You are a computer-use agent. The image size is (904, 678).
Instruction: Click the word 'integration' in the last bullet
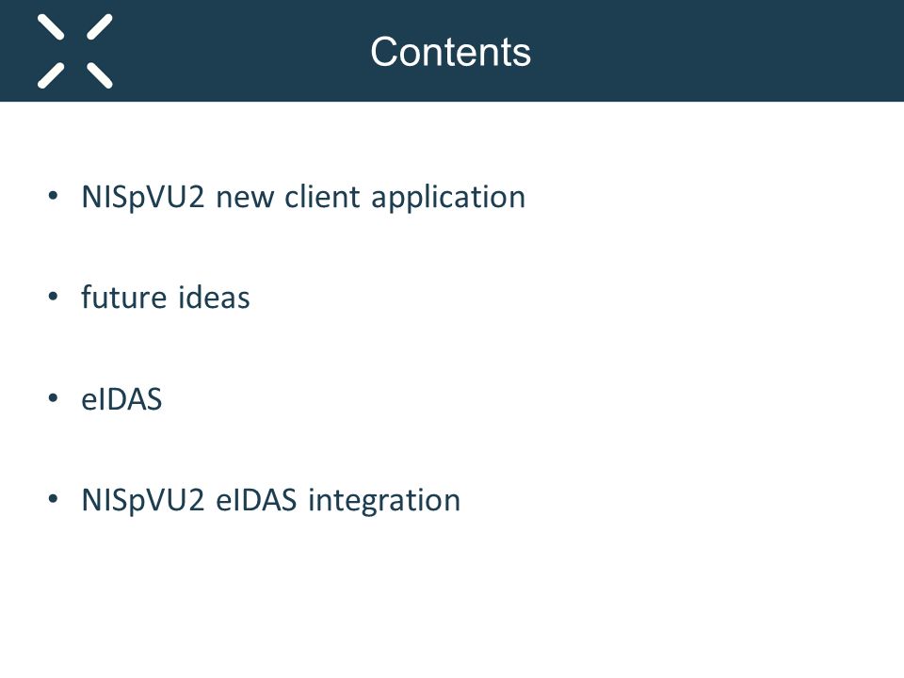tap(384, 501)
